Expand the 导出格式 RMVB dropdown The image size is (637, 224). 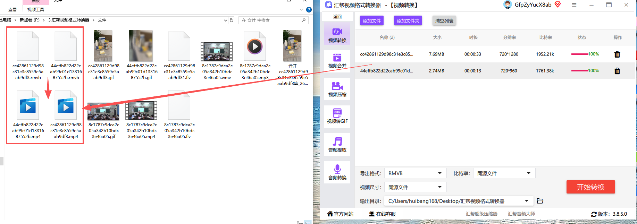click(x=415, y=173)
